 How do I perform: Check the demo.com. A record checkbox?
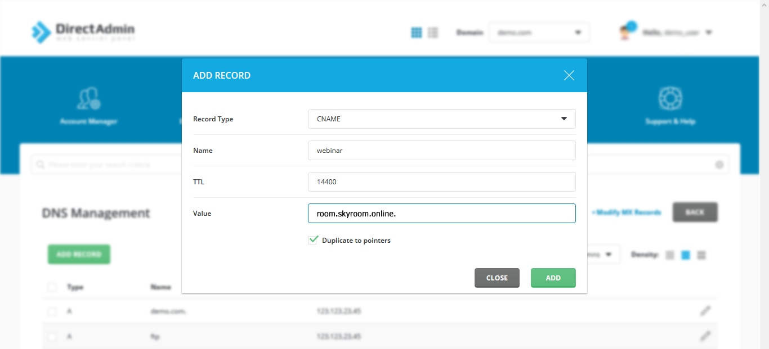52,311
